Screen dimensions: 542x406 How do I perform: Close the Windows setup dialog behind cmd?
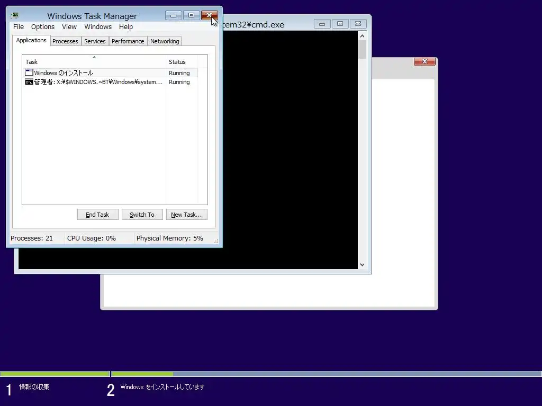pyautogui.click(x=424, y=61)
